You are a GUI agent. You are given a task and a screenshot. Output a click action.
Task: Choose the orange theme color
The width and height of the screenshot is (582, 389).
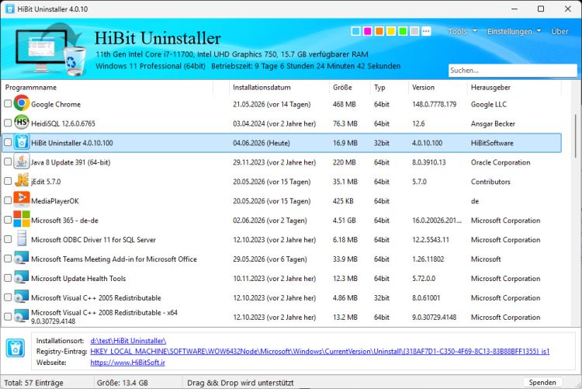[379, 31]
